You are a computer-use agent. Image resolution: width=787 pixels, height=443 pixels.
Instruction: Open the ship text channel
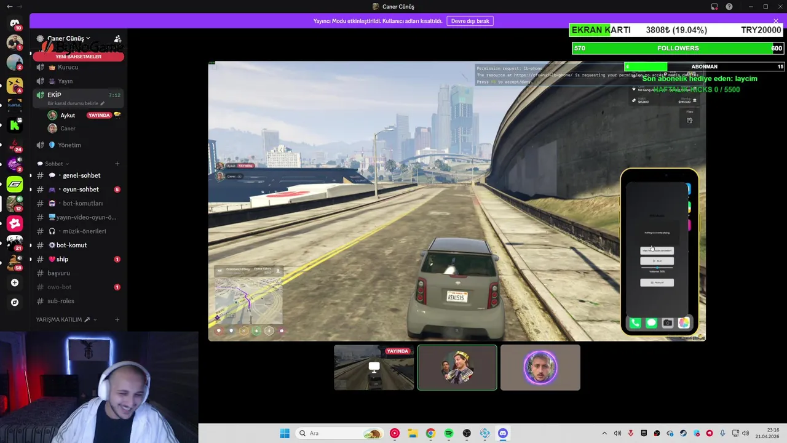79,259
